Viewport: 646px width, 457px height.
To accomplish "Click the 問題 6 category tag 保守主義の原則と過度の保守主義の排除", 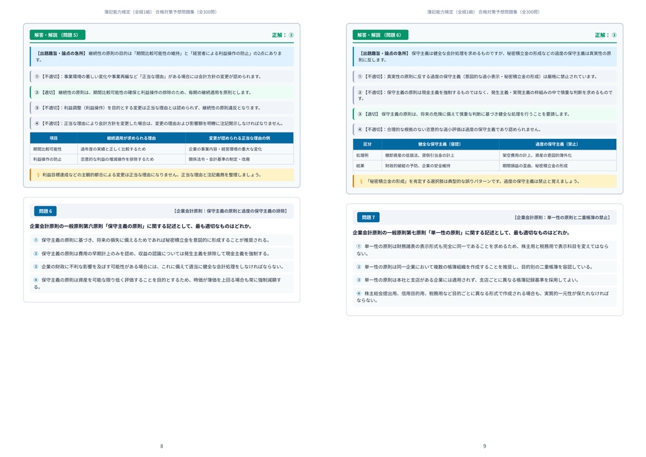I will (x=230, y=211).
